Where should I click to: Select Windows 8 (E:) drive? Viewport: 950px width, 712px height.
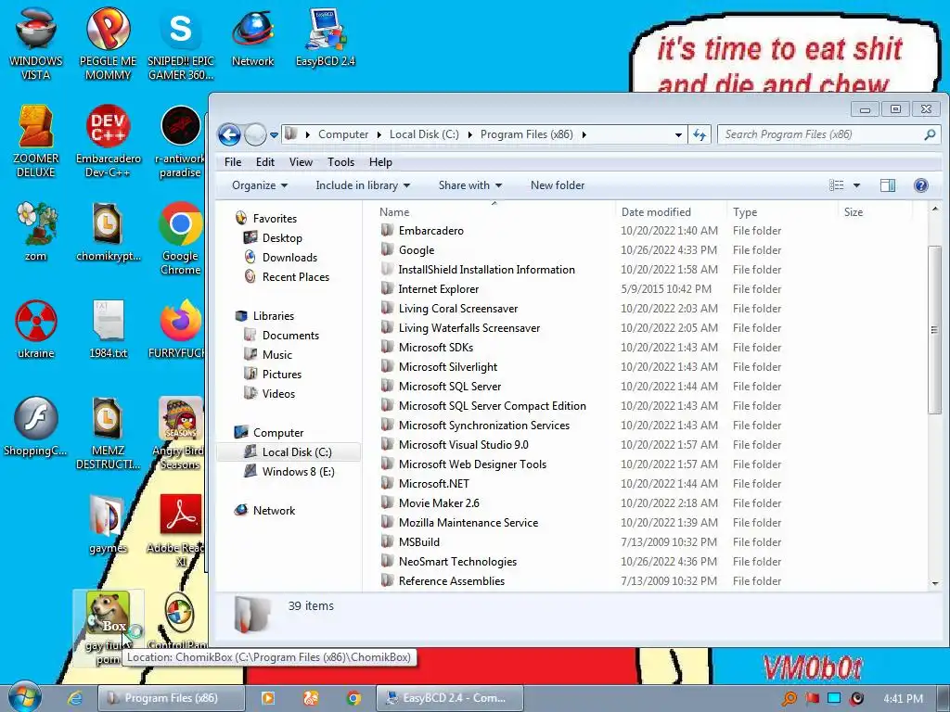pos(298,472)
